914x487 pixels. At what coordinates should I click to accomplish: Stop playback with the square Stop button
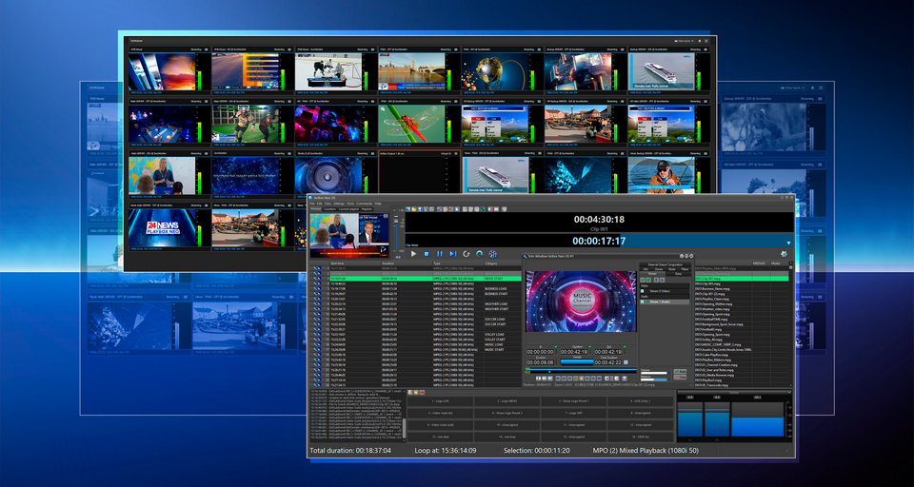[x=427, y=254]
